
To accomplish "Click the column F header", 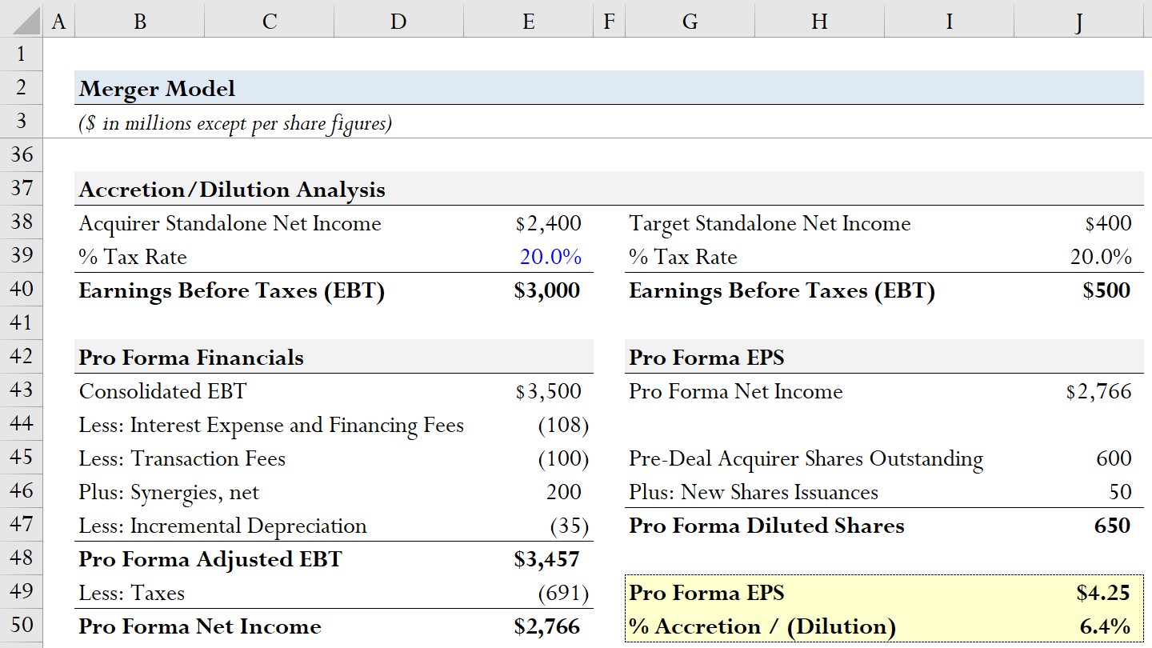I will (x=609, y=21).
